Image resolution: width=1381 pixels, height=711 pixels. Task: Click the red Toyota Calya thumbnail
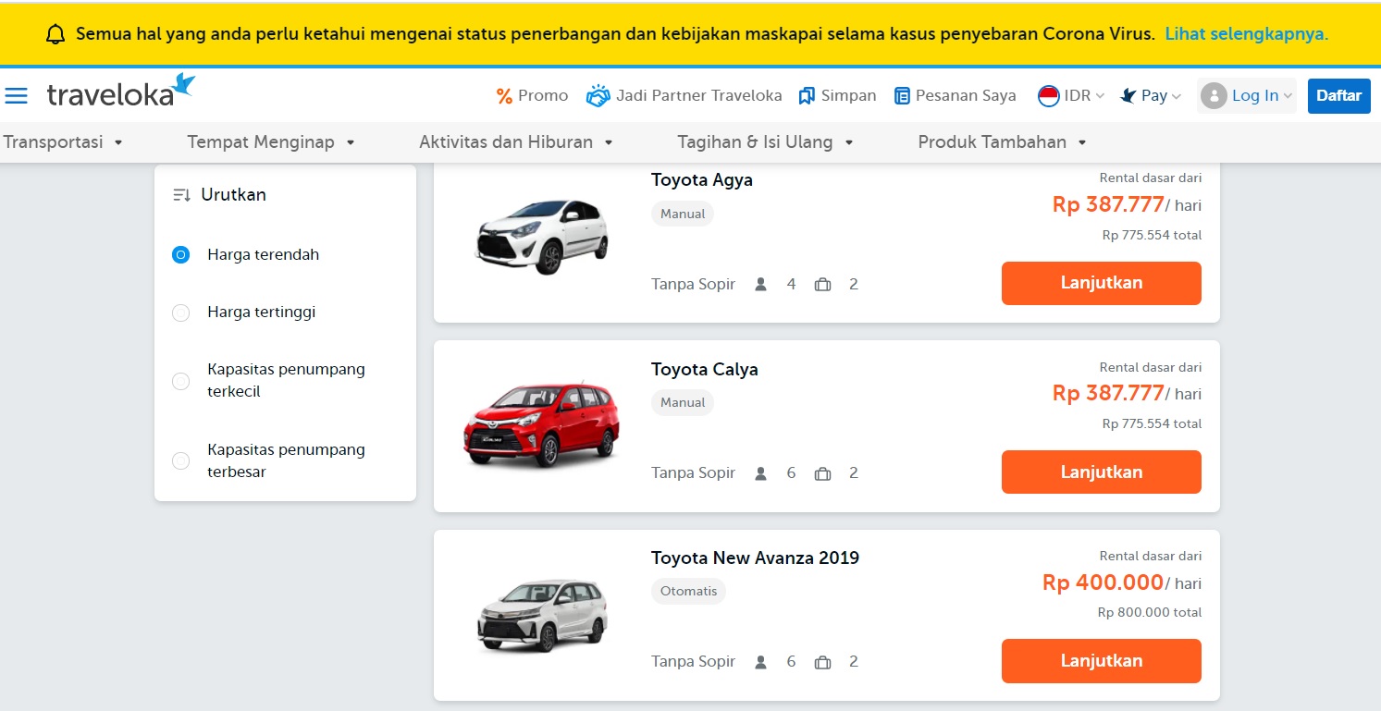(542, 426)
